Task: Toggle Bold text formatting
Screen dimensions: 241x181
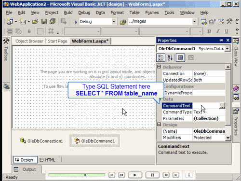Action: tap(209, 31)
